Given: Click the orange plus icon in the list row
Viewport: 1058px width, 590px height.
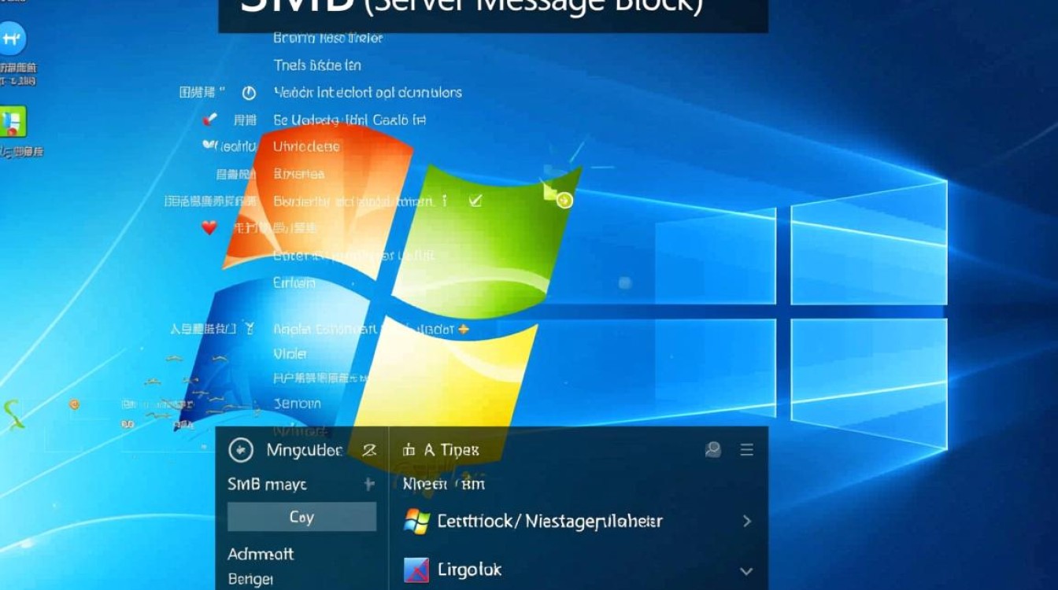Looking at the screenshot, I should [464, 330].
